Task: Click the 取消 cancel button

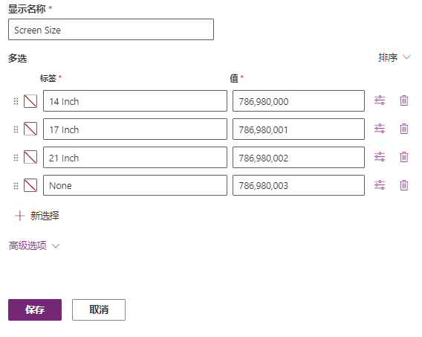Action: [99, 309]
